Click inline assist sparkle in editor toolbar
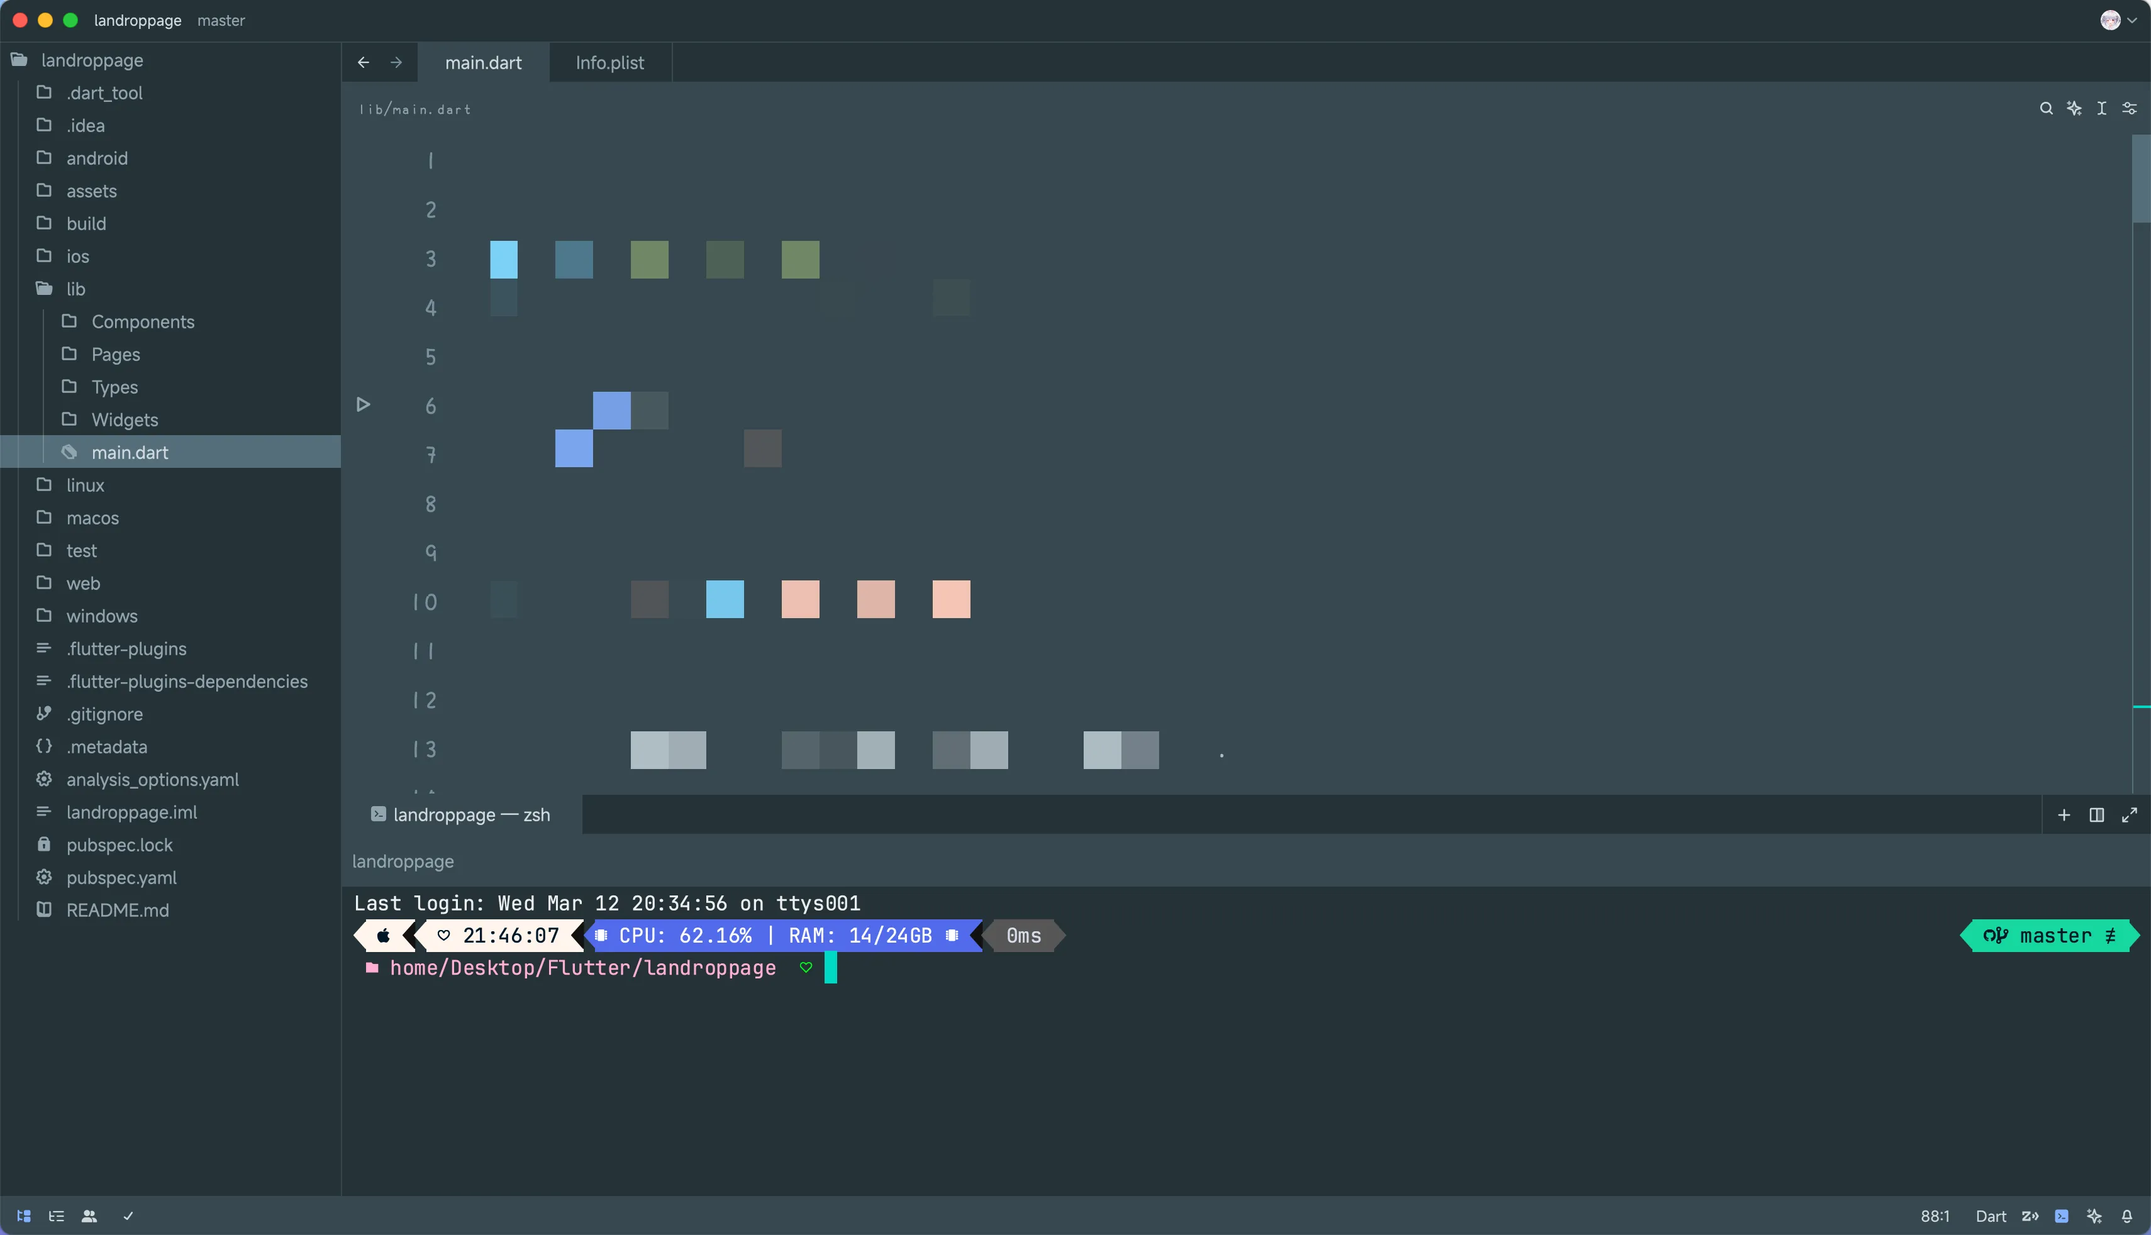The image size is (2151, 1235). pos(2074,109)
